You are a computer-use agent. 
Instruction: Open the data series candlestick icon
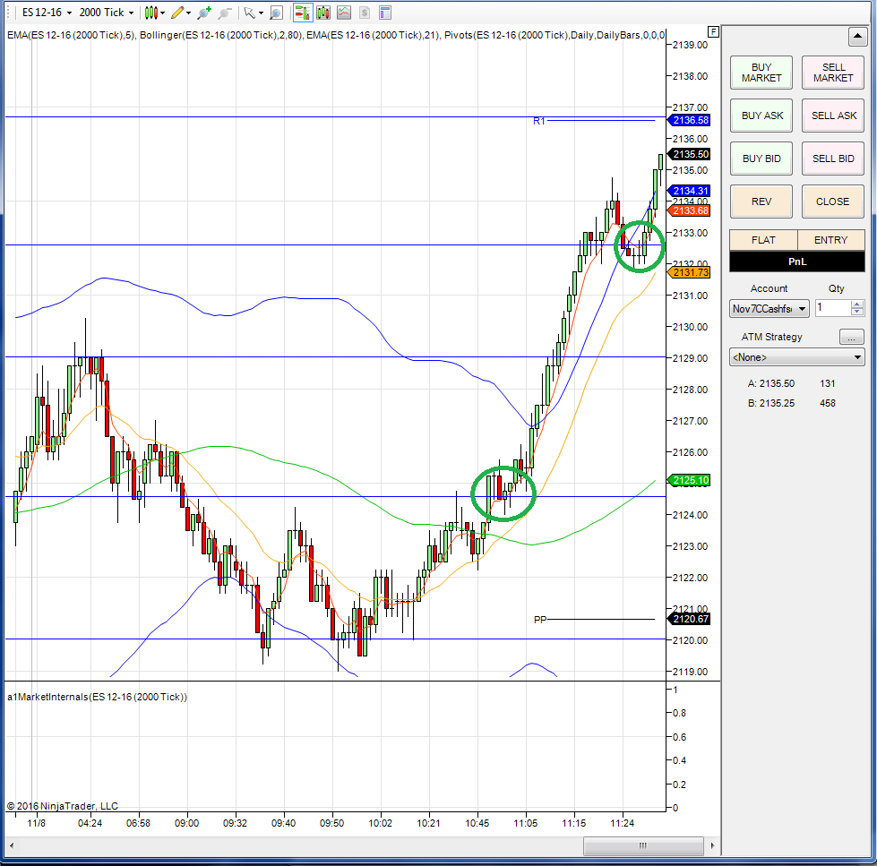pyautogui.click(x=323, y=13)
